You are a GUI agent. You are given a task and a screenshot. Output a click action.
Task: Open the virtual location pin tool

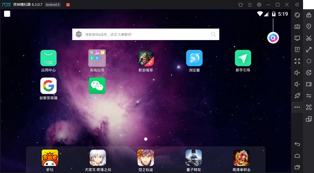pyautogui.click(x=309, y=27)
